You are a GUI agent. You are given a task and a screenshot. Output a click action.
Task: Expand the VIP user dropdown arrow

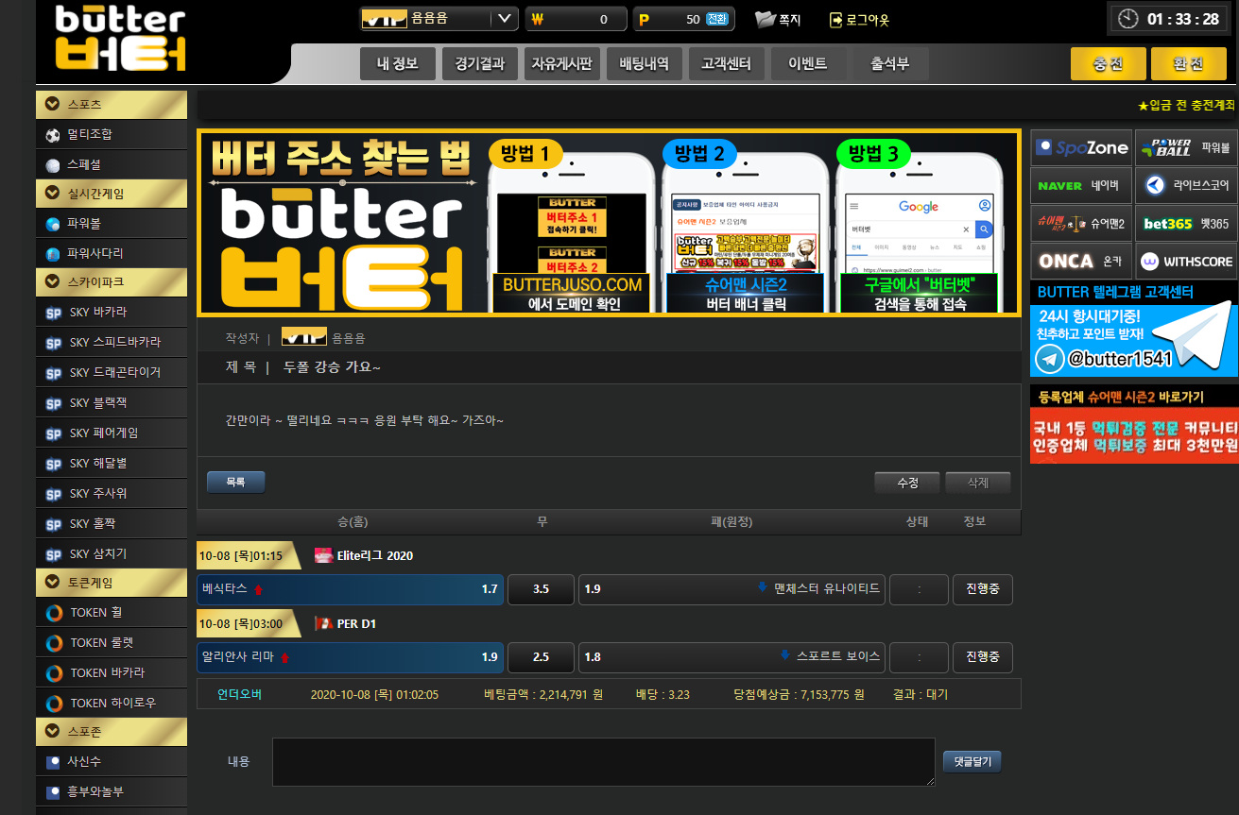505,19
